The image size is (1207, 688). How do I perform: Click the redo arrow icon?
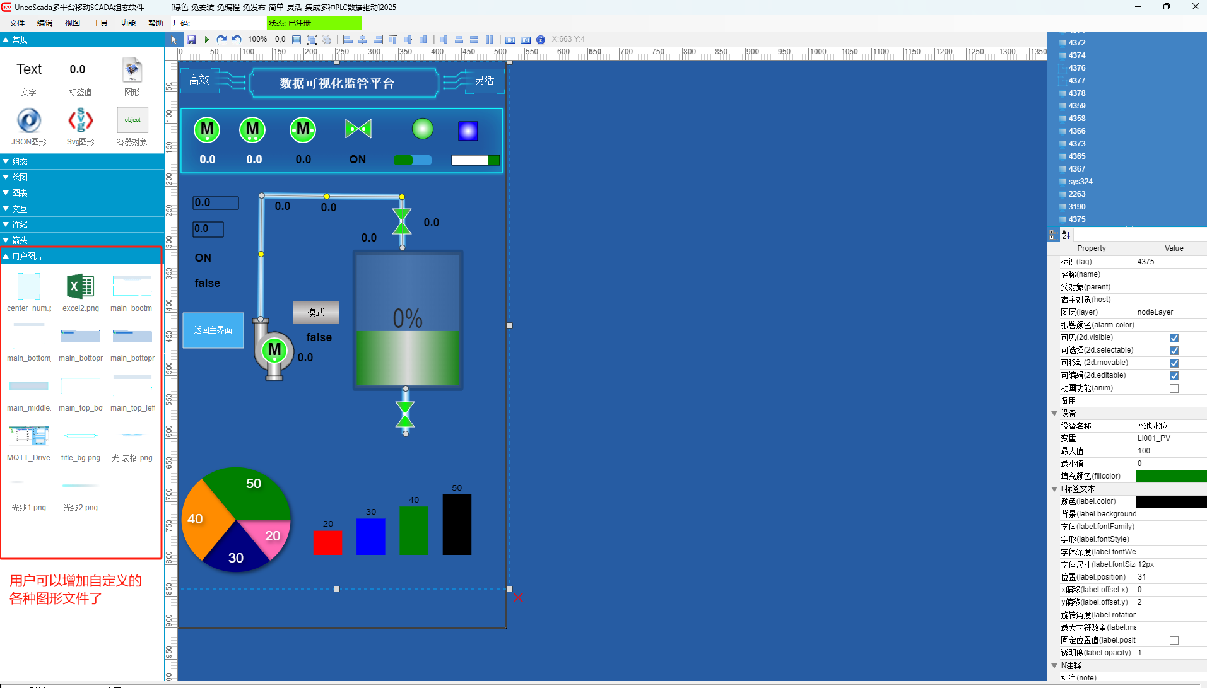click(x=221, y=40)
